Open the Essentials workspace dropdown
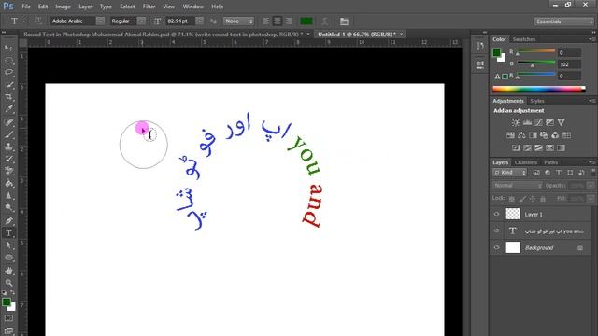This screenshot has height=336, width=598. point(564,21)
